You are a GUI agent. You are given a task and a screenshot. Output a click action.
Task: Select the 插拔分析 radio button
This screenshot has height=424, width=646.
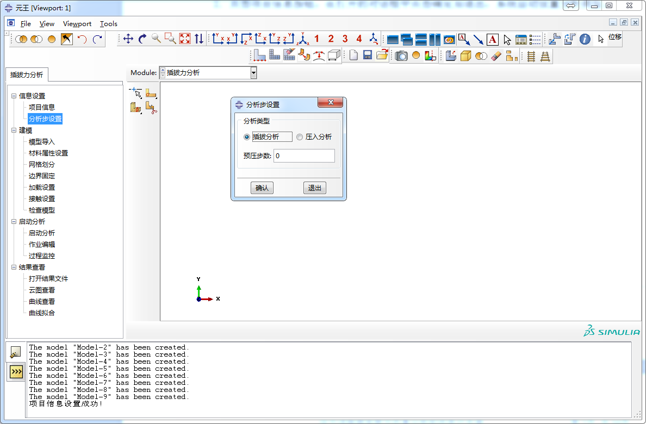pos(247,137)
